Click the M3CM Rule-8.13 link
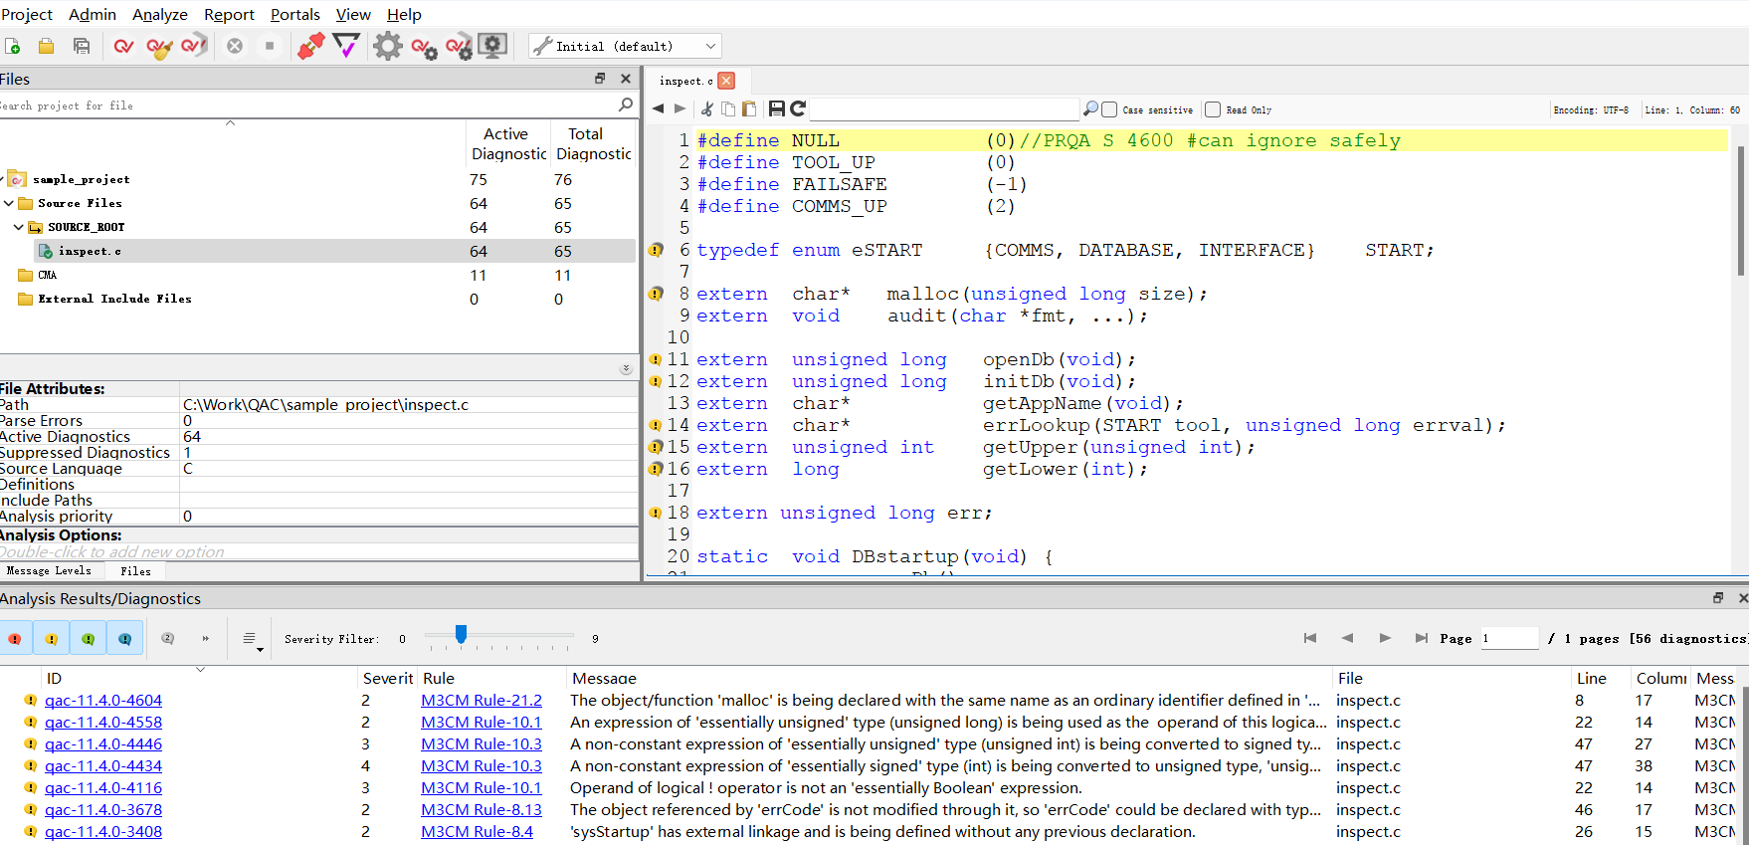This screenshot has height=845, width=1749. (x=481, y=810)
